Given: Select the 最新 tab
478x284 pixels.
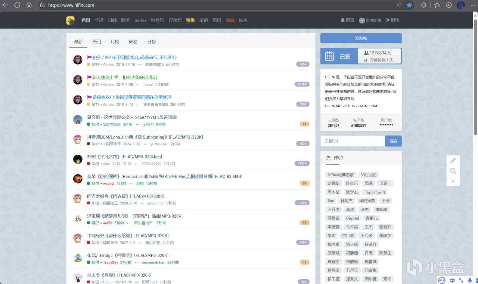Looking at the screenshot, I should click(78, 42).
